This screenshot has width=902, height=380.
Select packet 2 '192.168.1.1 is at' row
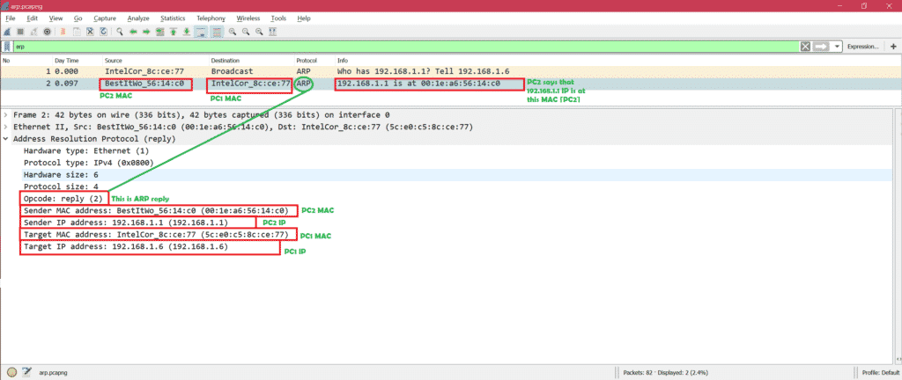tap(450, 84)
